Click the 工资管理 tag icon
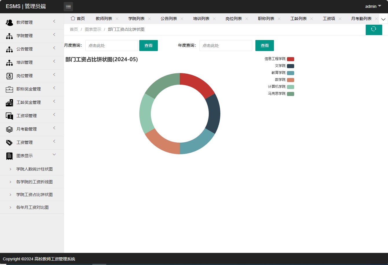 [9, 142]
